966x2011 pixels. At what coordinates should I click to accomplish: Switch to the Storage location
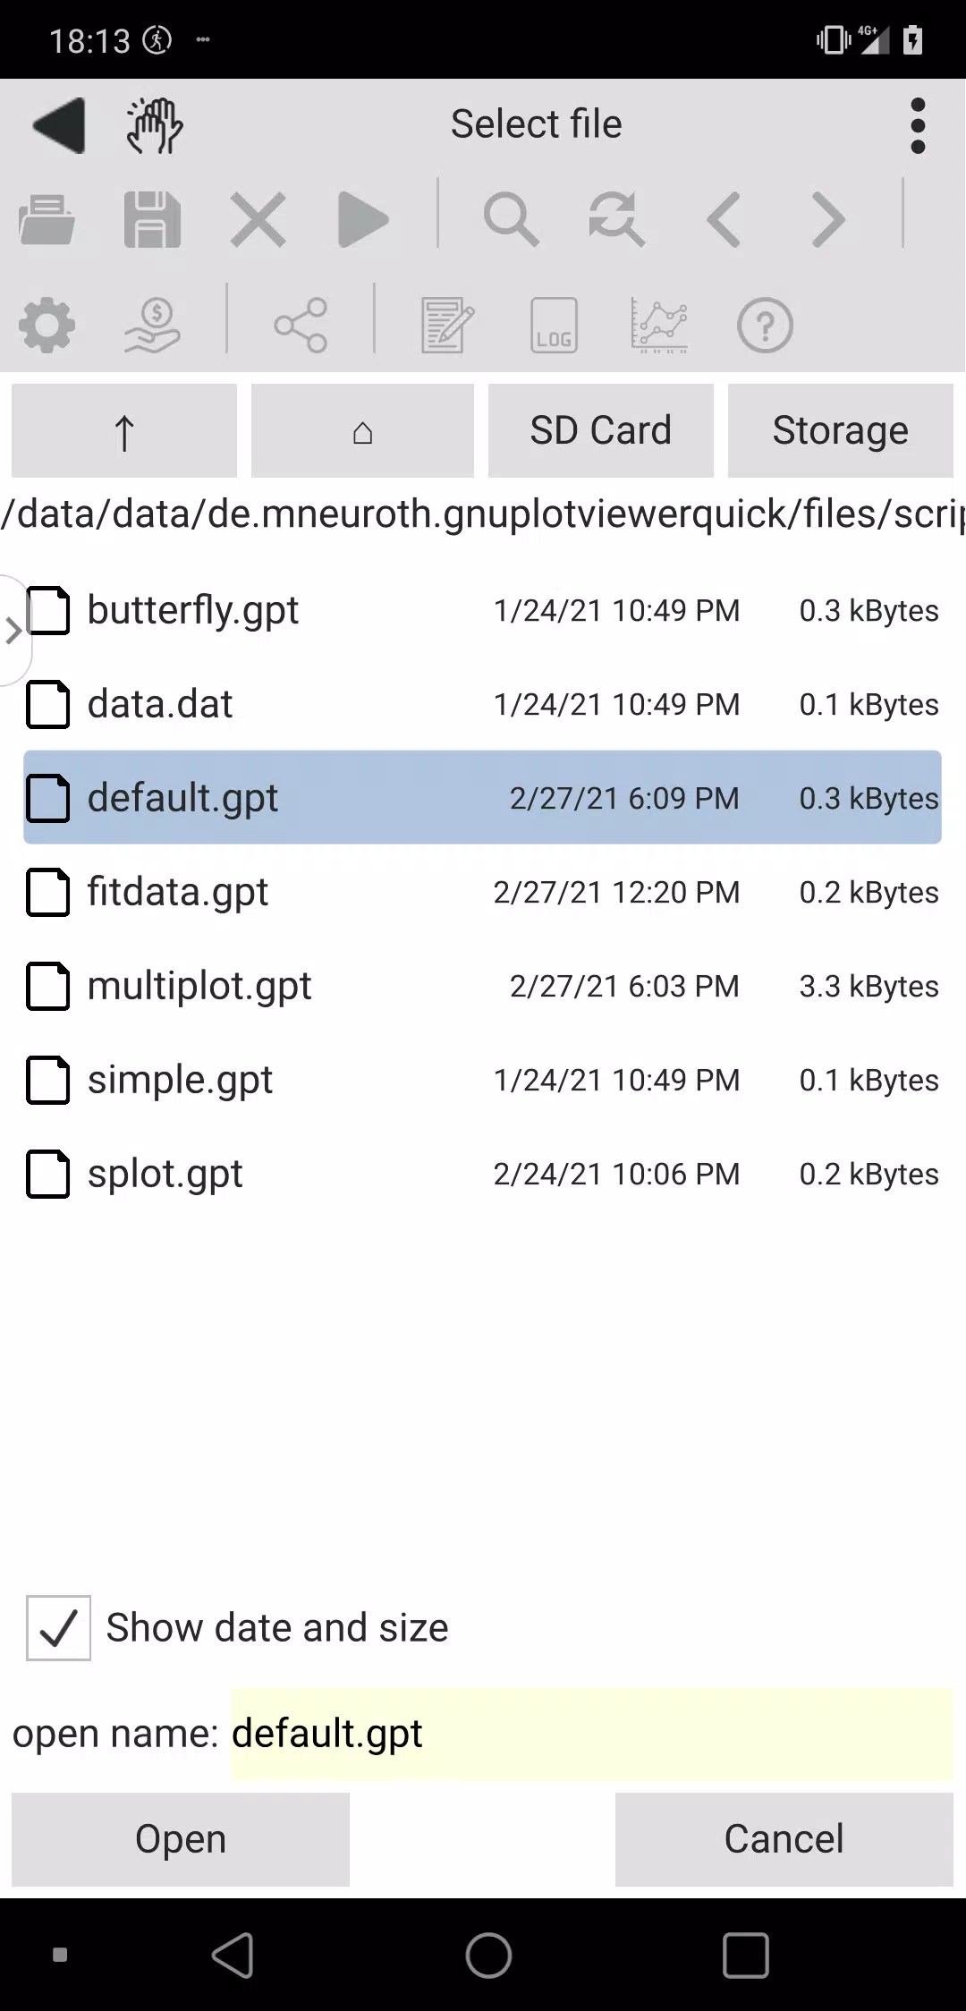(x=841, y=431)
